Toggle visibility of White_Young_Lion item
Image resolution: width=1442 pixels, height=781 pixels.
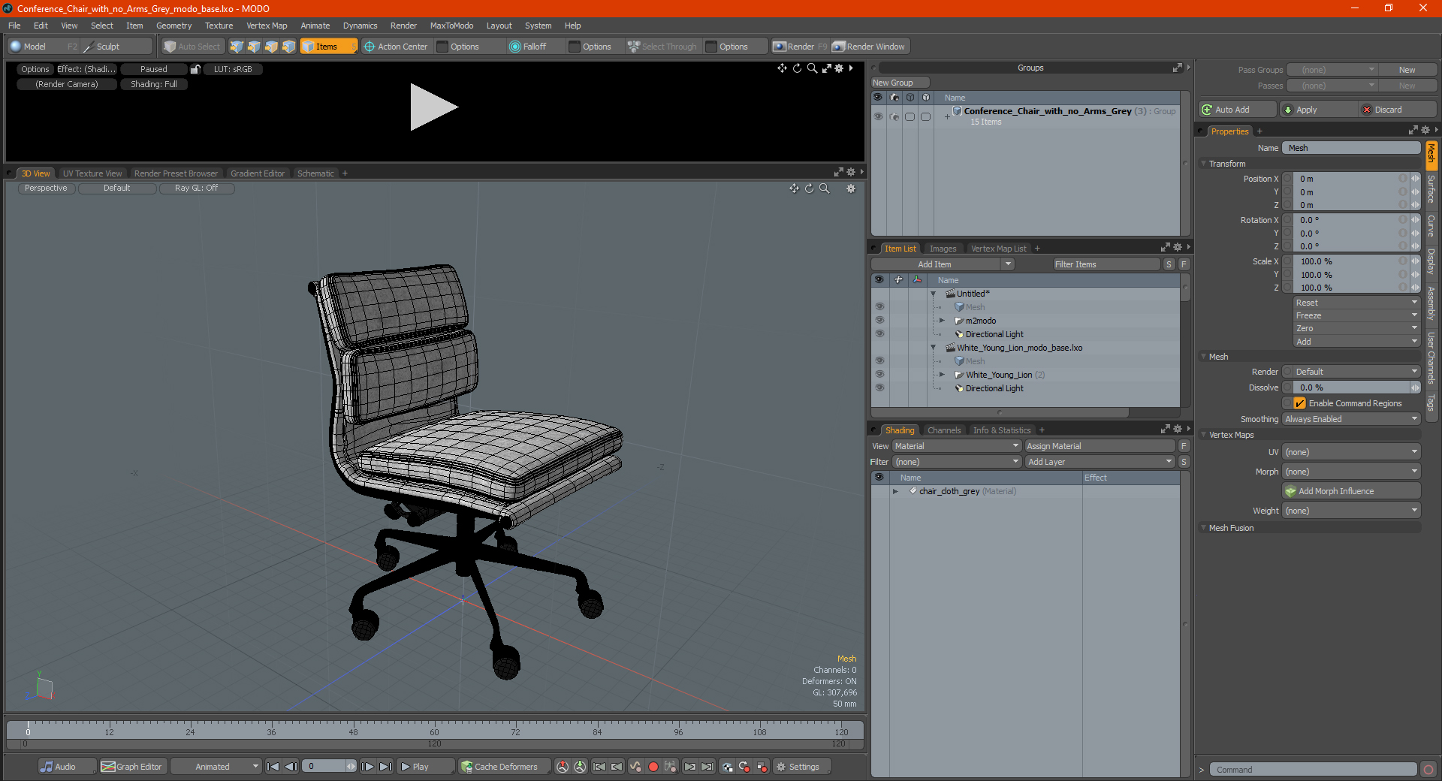879,375
